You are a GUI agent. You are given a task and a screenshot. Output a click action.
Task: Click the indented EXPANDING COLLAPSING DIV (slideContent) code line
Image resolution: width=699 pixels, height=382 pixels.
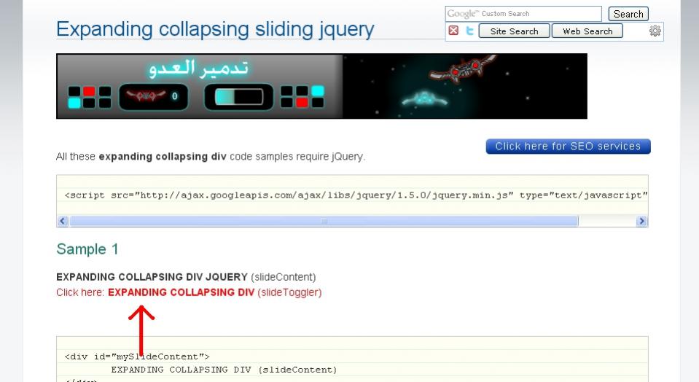click(x=224, y=370)
